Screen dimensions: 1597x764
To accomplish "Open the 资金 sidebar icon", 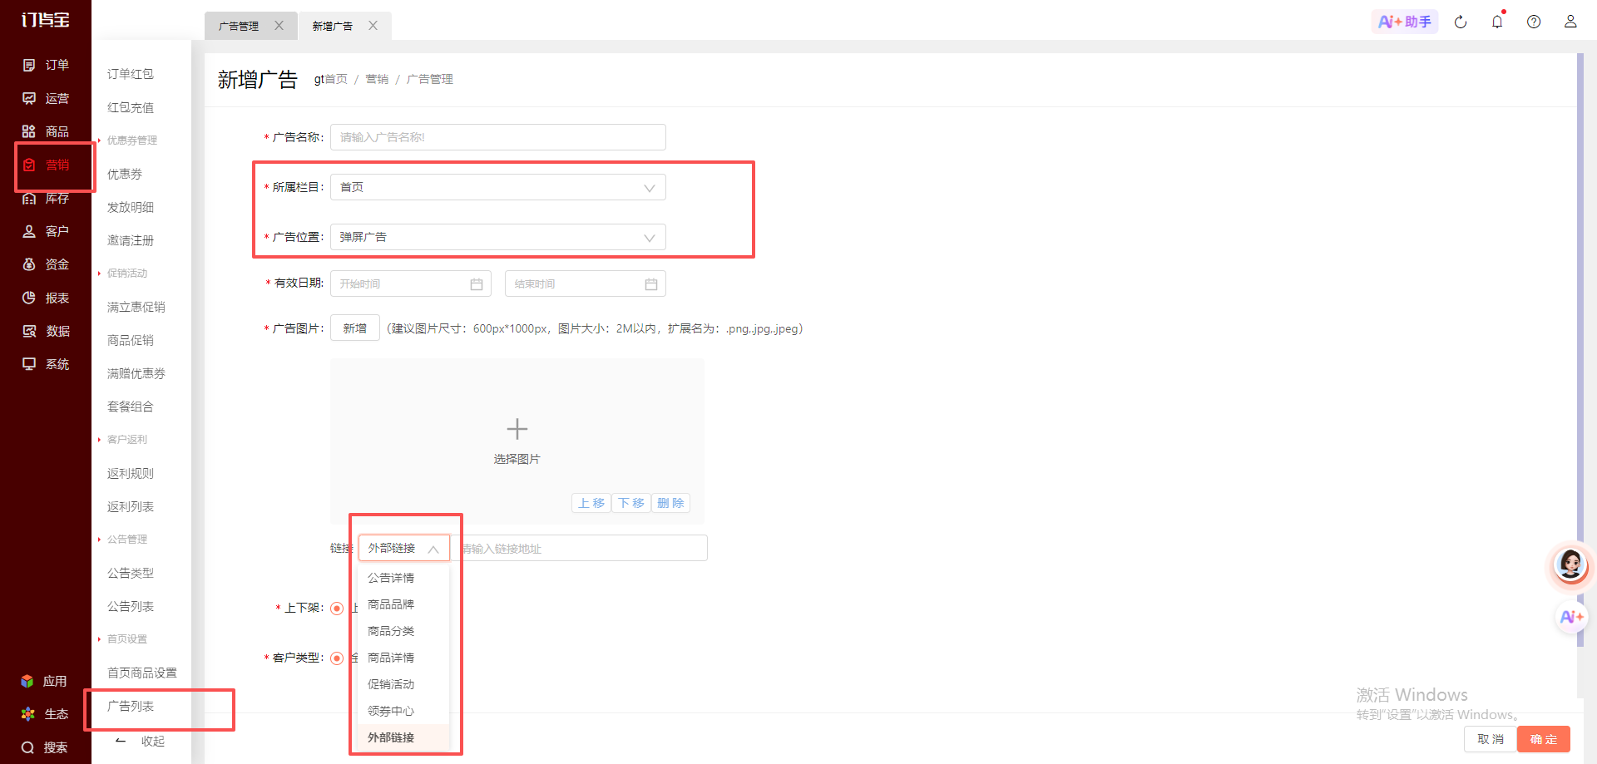I will (x=29, y=264).
